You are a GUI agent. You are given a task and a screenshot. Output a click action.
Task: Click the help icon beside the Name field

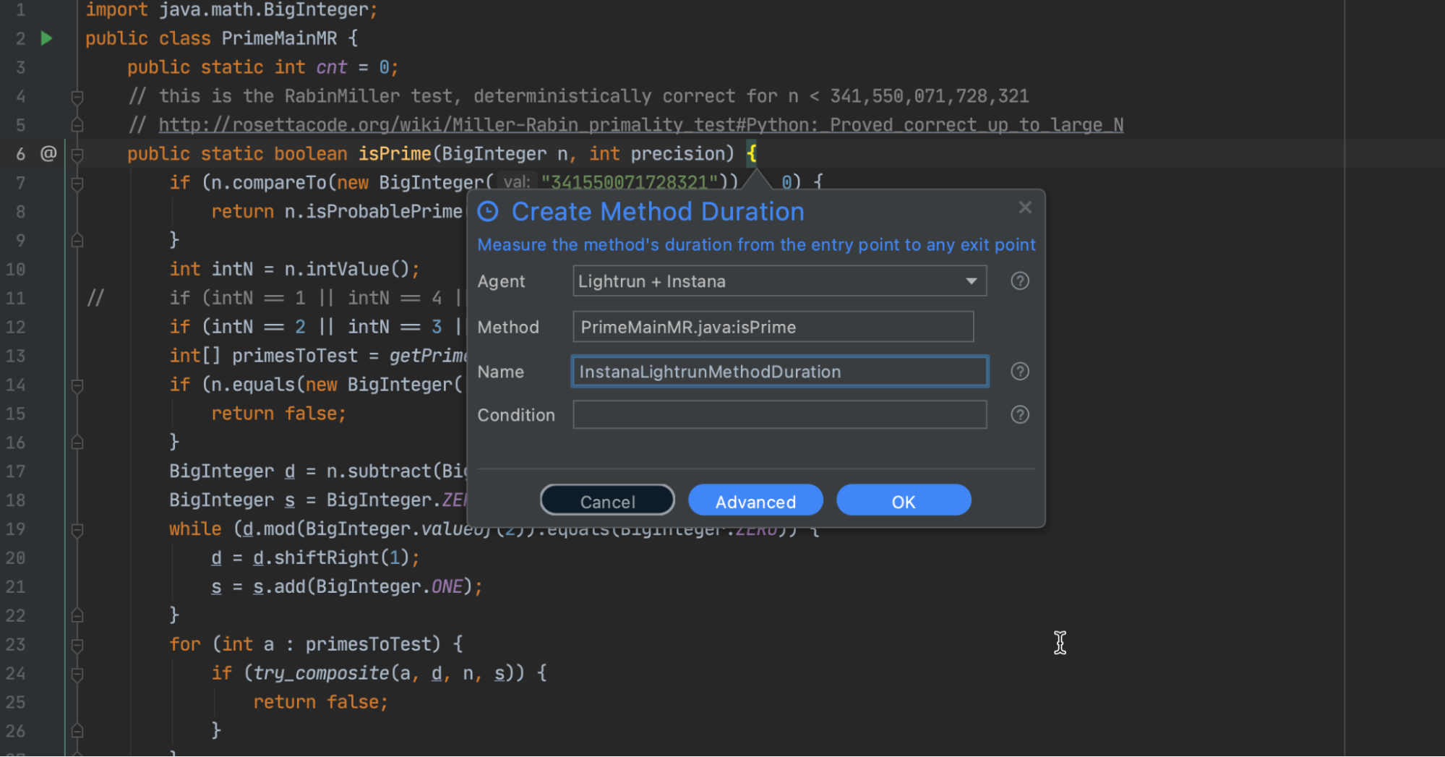pos(1019,372)
